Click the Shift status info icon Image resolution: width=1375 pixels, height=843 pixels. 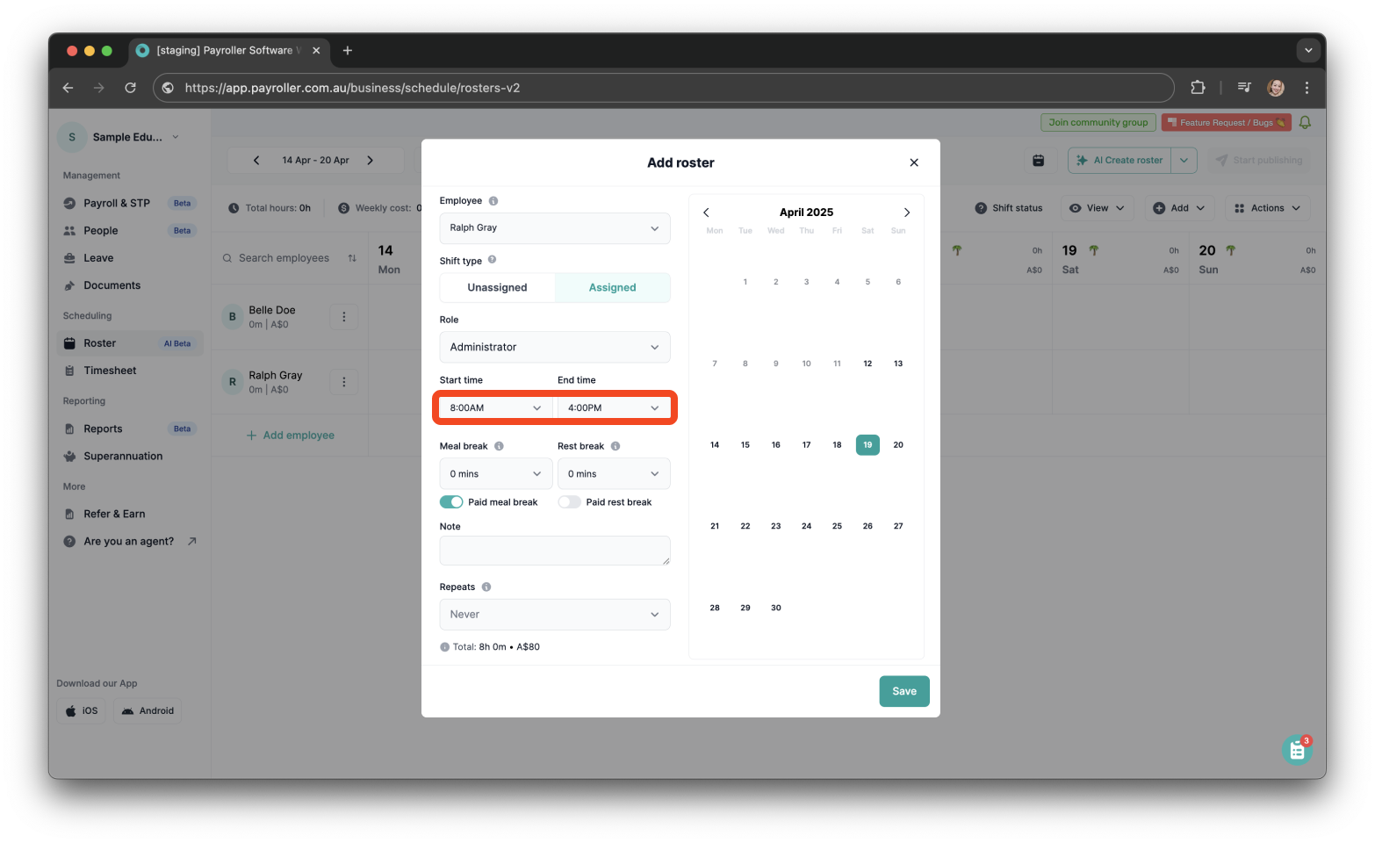click(982, 207)
